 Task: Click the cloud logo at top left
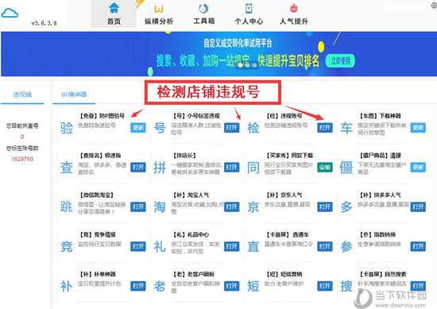point(10,13)
